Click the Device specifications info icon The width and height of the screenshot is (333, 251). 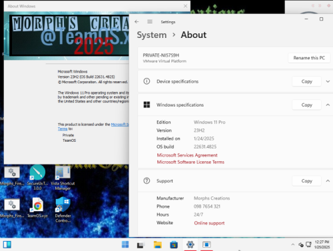[x=147, y=81]
